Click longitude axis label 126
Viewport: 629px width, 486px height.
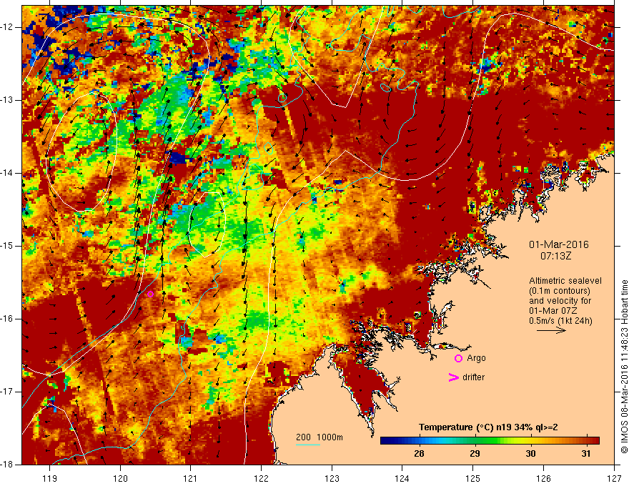tap(543, 478)
